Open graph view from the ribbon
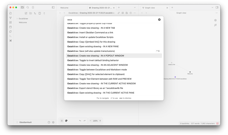This screenshot has height=135, width=228. tap(11, 18)
